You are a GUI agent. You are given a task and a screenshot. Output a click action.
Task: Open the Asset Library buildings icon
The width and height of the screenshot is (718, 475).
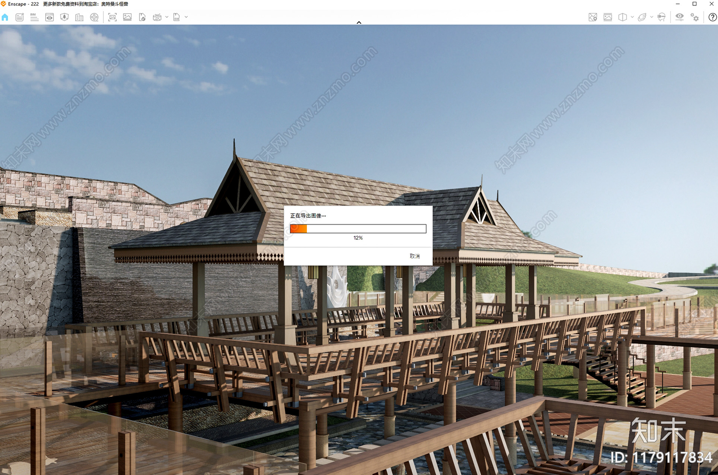[x=79, y=17]
